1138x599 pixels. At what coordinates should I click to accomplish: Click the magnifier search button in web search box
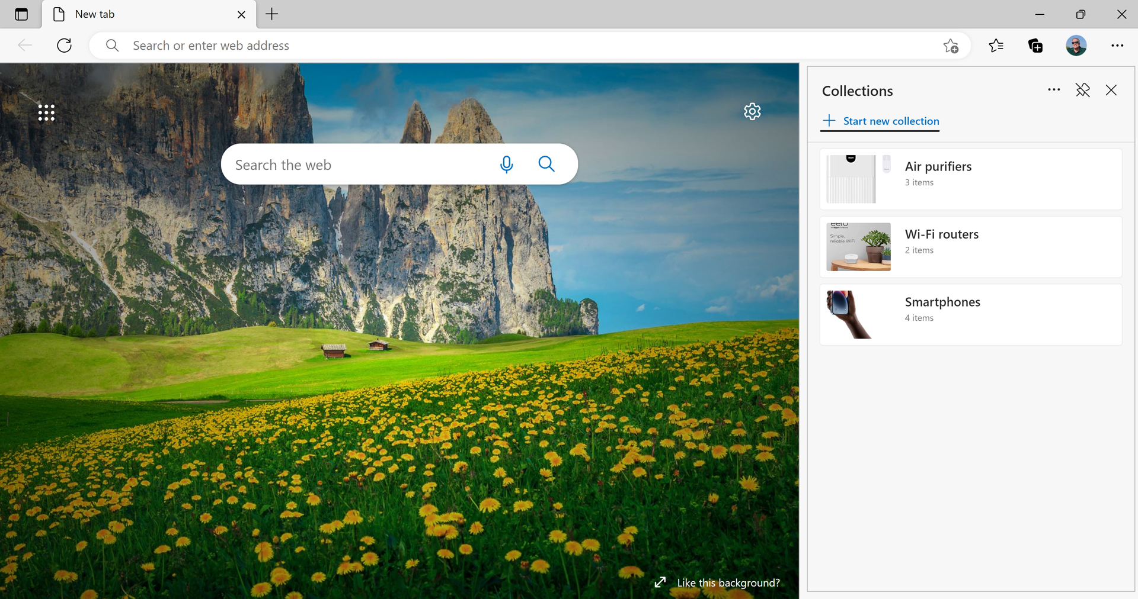[x=546, y=164]
